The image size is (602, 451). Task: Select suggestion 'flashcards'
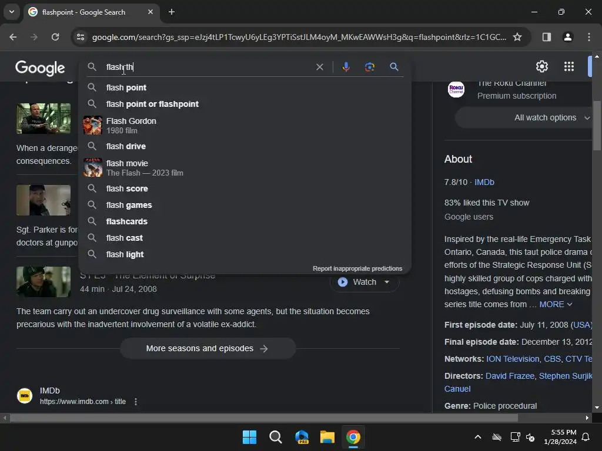[x=245, y=221]
